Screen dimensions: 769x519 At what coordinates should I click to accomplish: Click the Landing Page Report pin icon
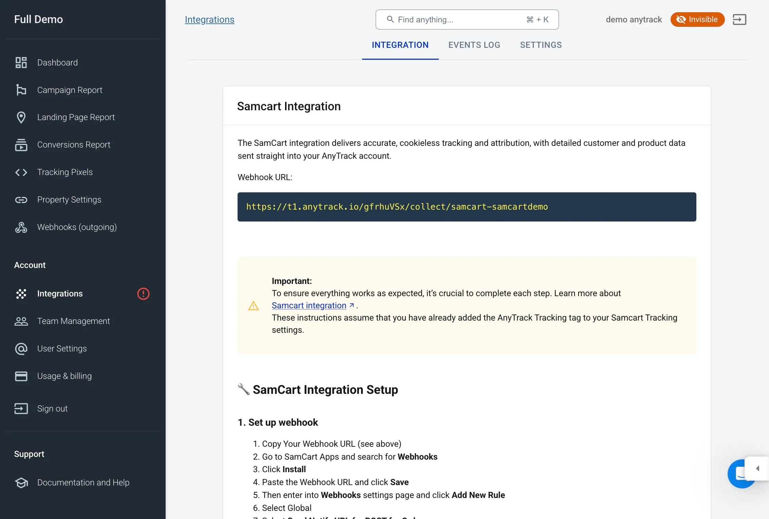point(21,117)
